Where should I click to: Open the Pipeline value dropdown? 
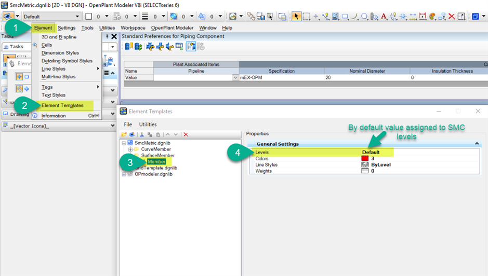coord(235,78)
